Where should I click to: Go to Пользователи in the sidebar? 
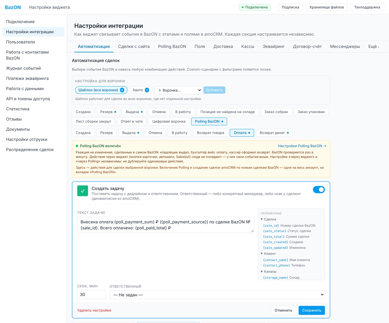click(33, 42)
